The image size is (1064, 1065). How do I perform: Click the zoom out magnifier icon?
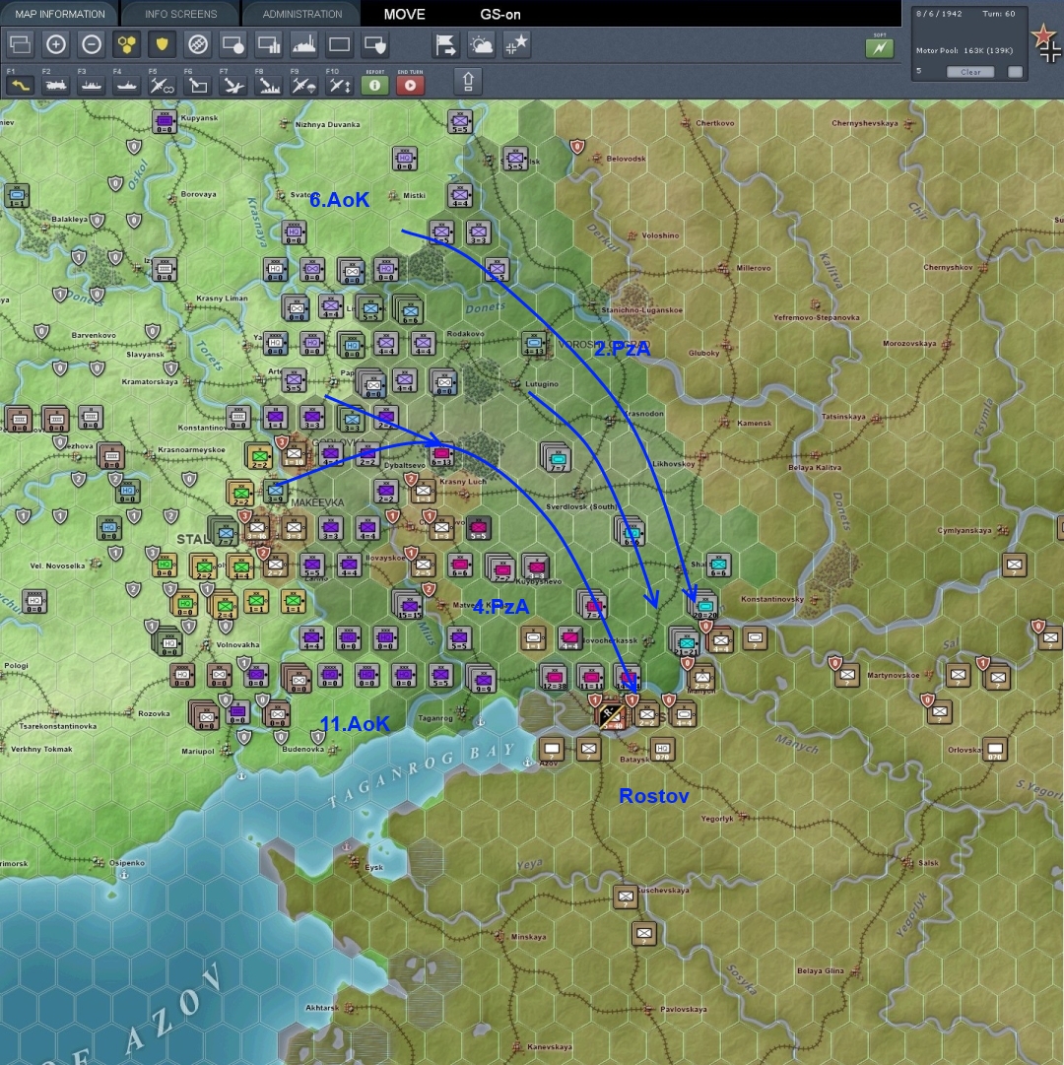(92, 44)
